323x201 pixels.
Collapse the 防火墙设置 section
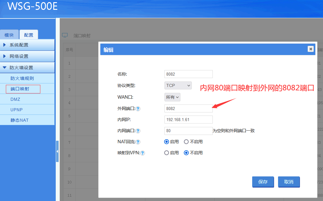point(27,68)
